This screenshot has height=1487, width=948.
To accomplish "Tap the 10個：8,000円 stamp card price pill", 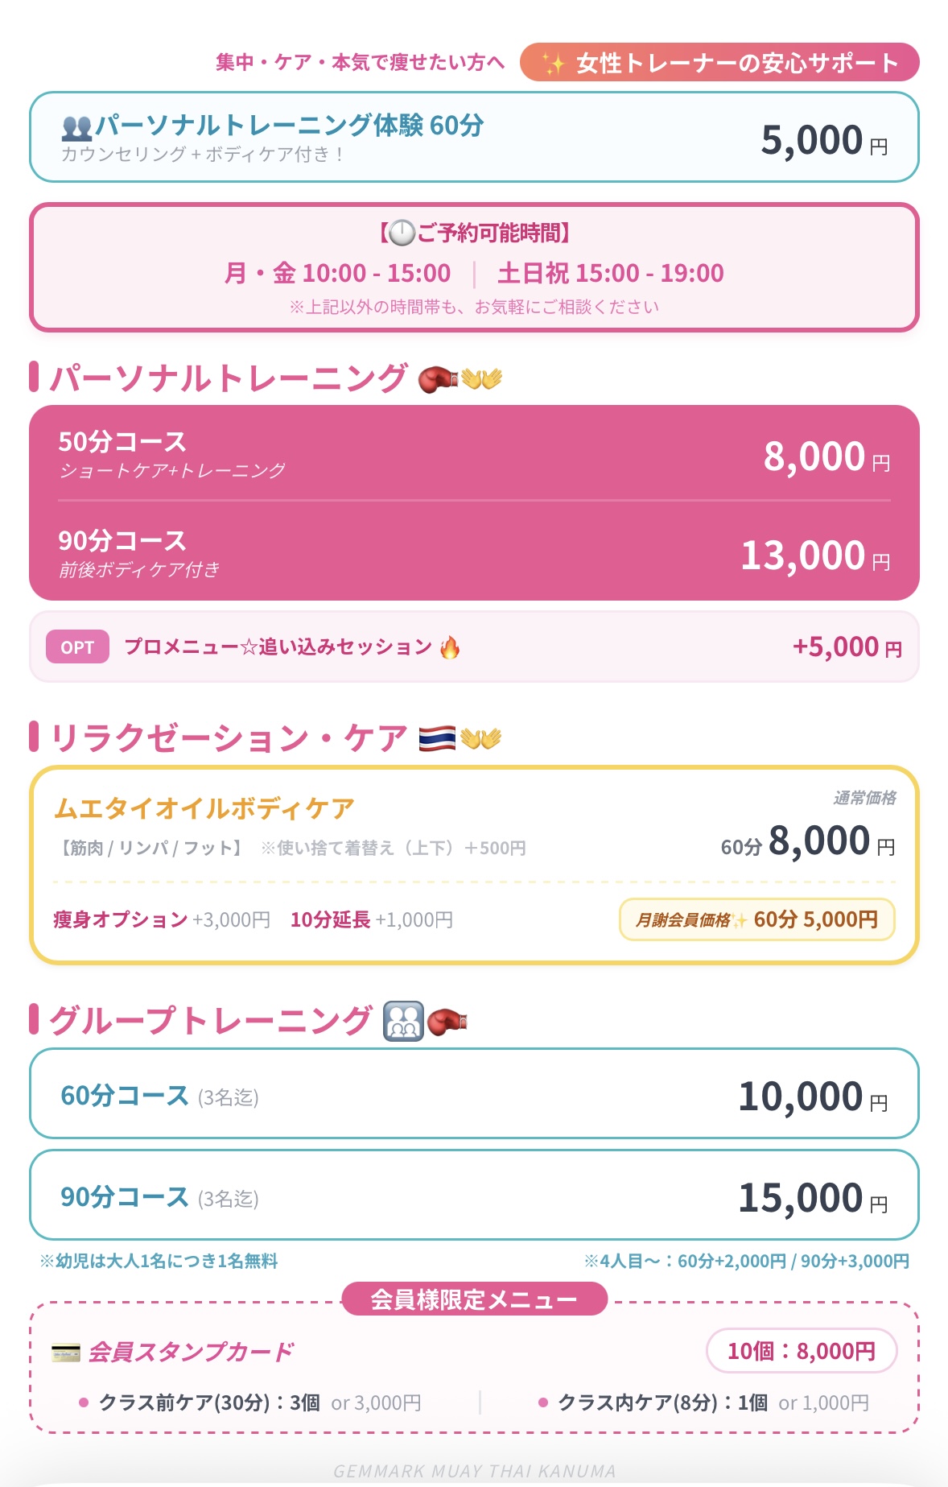I will click(x=802, y=1351).
